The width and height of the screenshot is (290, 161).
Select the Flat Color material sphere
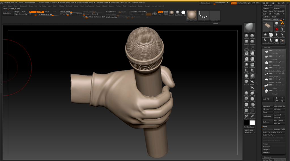(183, 12)
